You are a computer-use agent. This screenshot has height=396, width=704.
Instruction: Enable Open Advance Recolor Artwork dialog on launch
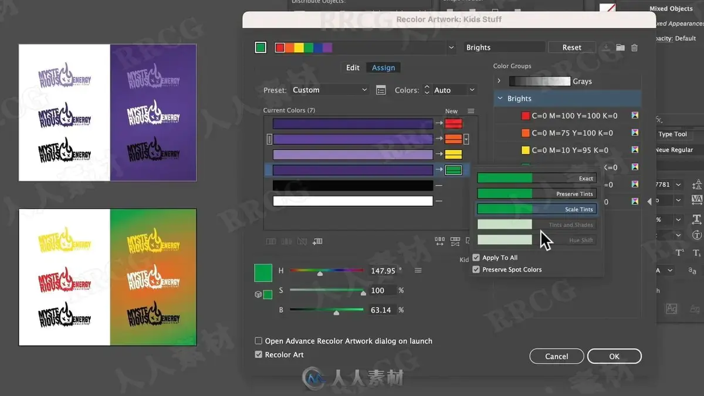click(259, 341)
